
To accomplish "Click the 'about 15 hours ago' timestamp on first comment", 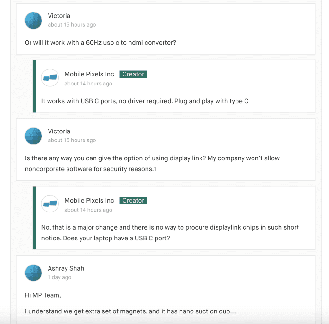I will click(x=72, y=25).
